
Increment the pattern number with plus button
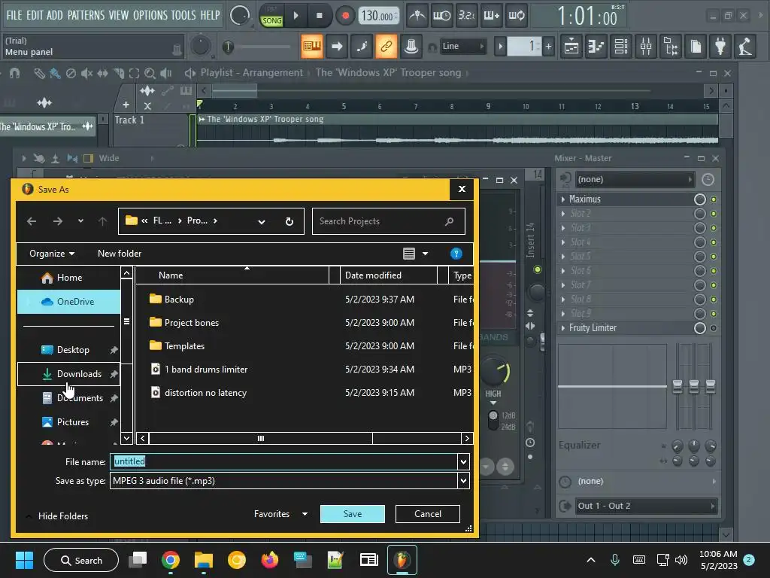click(548, 47)
